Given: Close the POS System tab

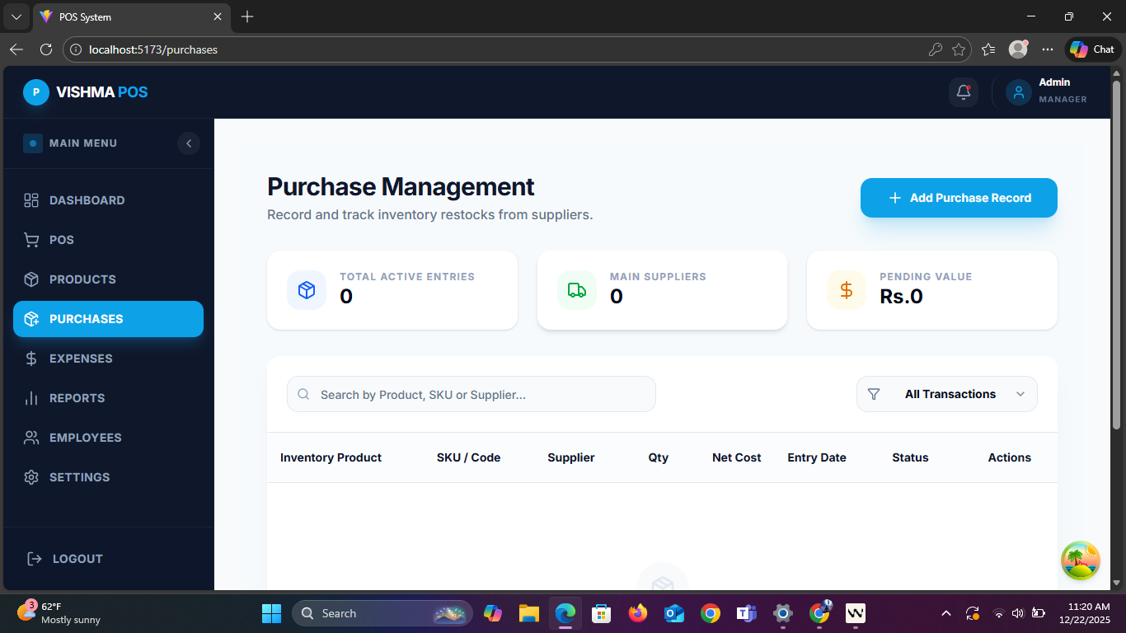Looking at the screenshot, I should point(218,16).
